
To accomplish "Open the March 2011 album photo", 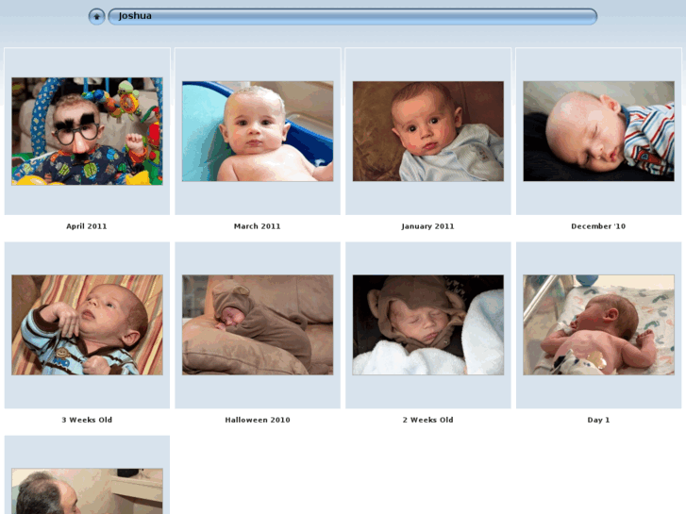I will click(x=258, y=131).
